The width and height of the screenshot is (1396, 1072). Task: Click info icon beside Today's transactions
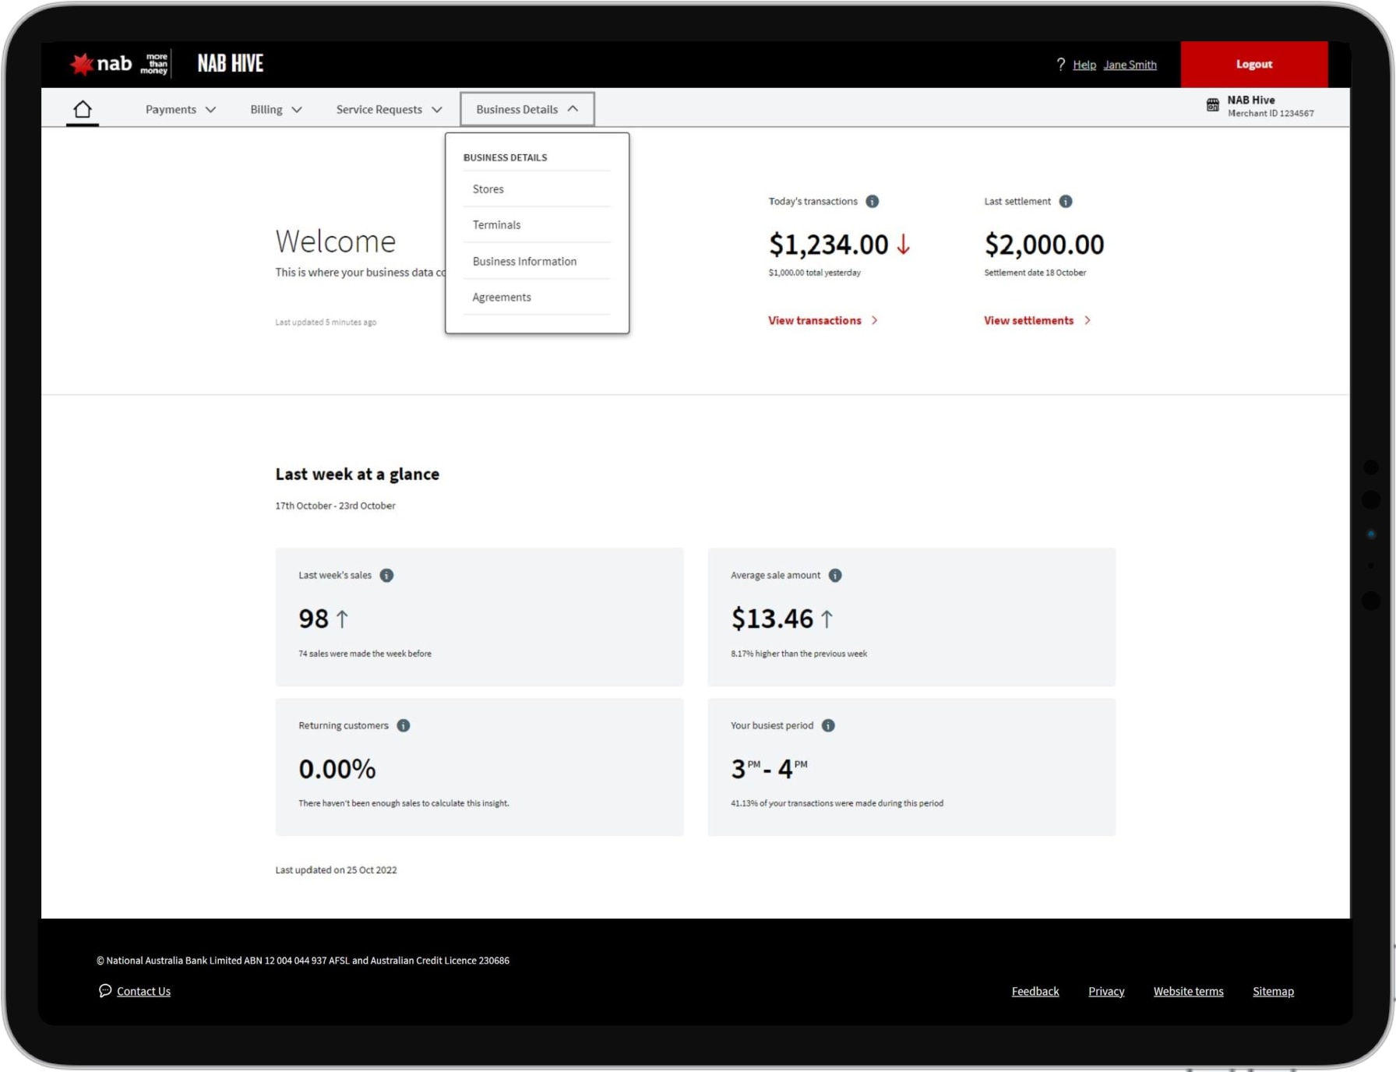tap(872, 202)
